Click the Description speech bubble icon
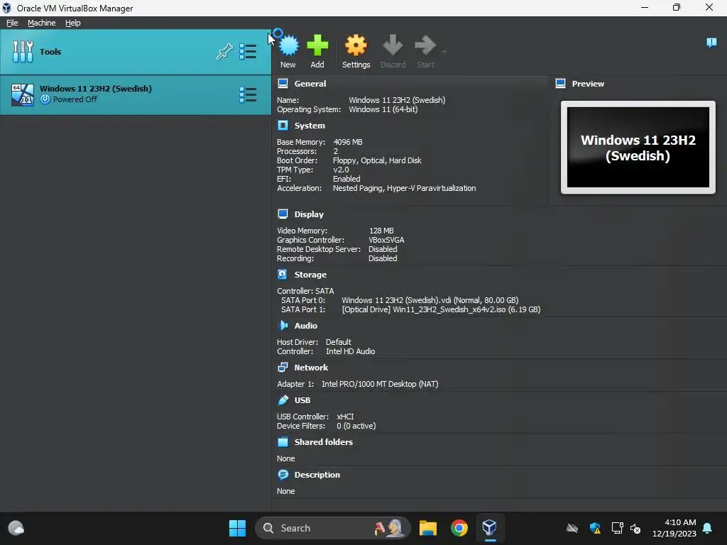The width and height of the screenshot is (727, 545). (x=283, y=475)
